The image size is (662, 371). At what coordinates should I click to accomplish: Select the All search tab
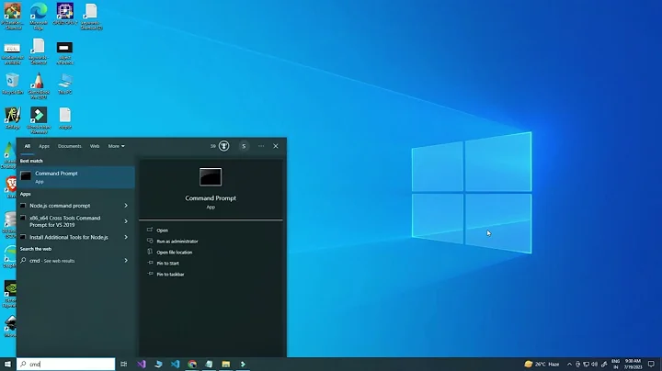pos(27,146)
